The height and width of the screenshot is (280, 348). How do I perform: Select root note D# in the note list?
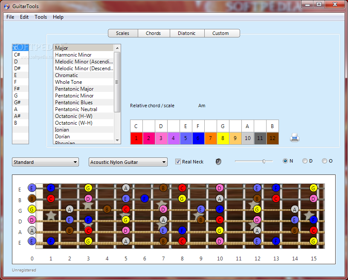20,68
